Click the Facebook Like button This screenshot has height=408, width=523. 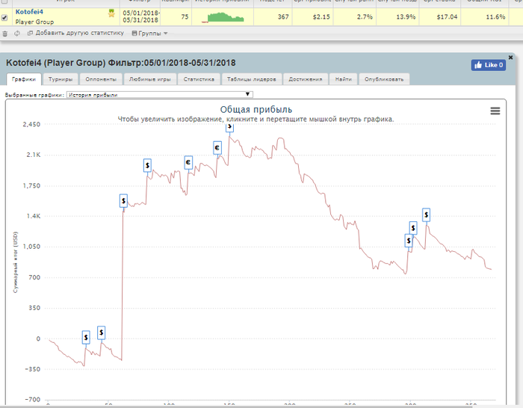489,65
